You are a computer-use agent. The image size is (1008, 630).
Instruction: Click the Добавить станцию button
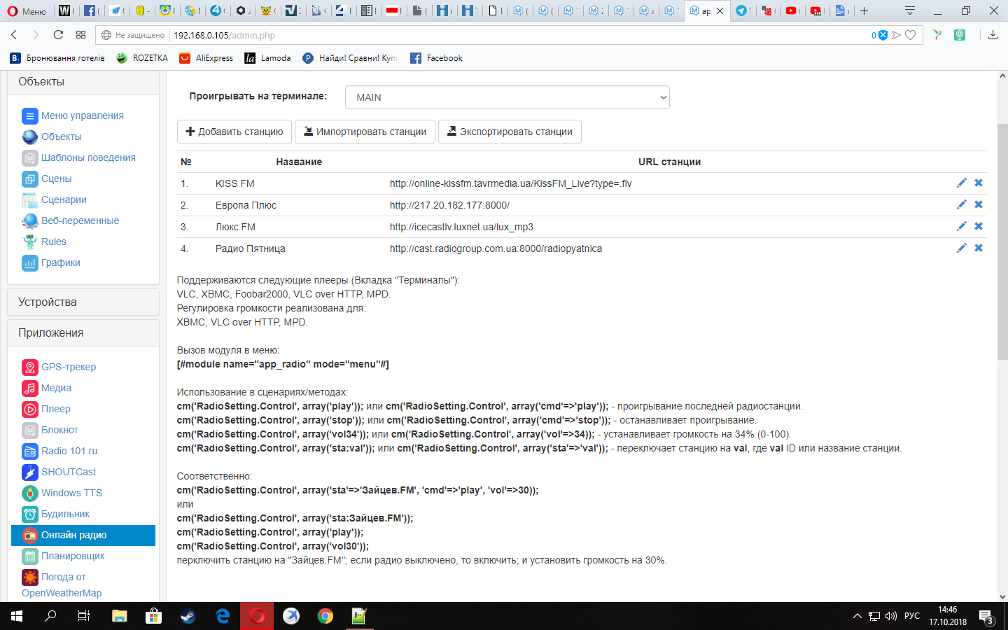(x=234, y=132)
